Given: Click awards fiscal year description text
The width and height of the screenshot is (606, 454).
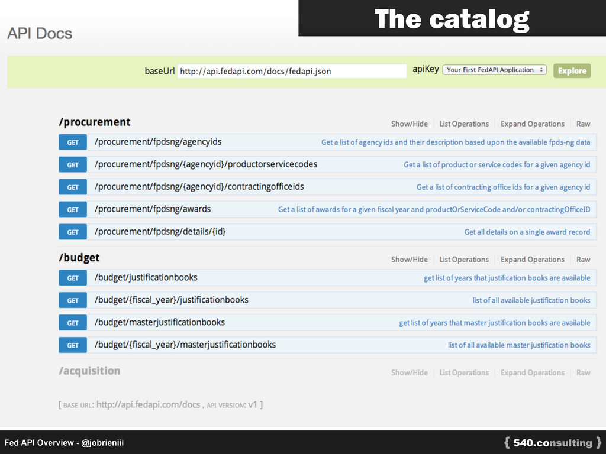Looking at the screenshot, I should click(434, 209).
